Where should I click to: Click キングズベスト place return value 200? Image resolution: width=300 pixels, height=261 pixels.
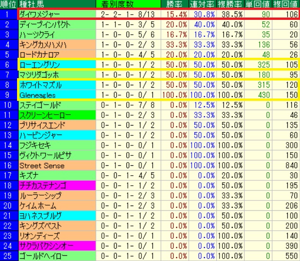pos(291,226)
